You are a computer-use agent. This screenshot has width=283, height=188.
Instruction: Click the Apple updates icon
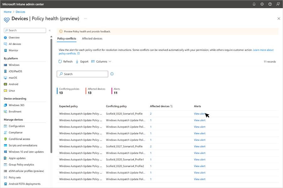(x=5, y=158)
